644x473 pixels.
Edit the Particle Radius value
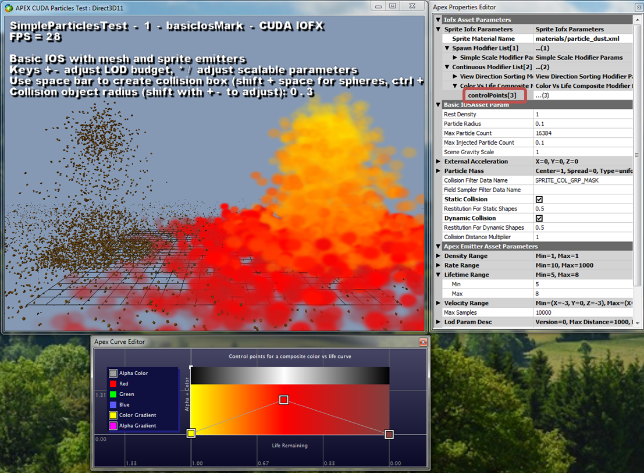coord(583,123)
